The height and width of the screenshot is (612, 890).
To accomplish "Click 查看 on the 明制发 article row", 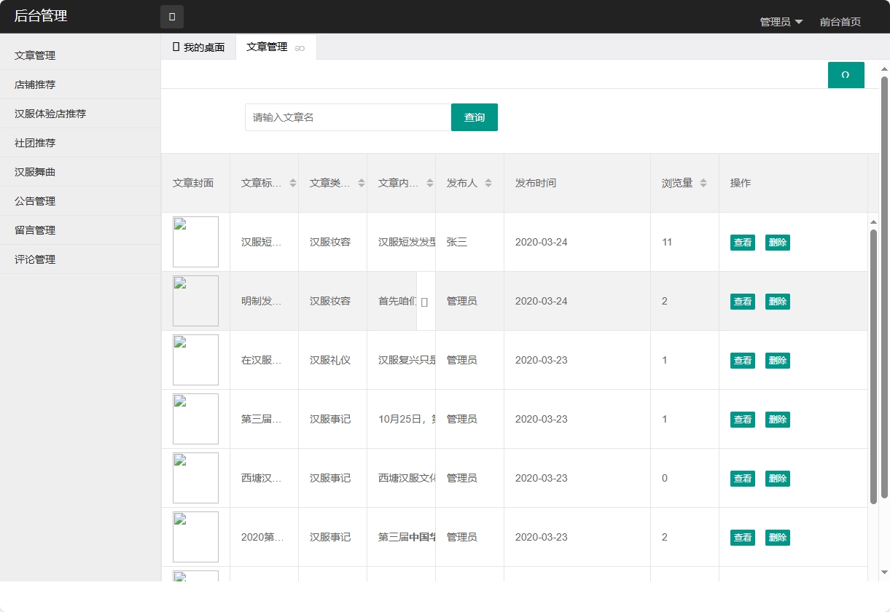I will pos(742,301).
